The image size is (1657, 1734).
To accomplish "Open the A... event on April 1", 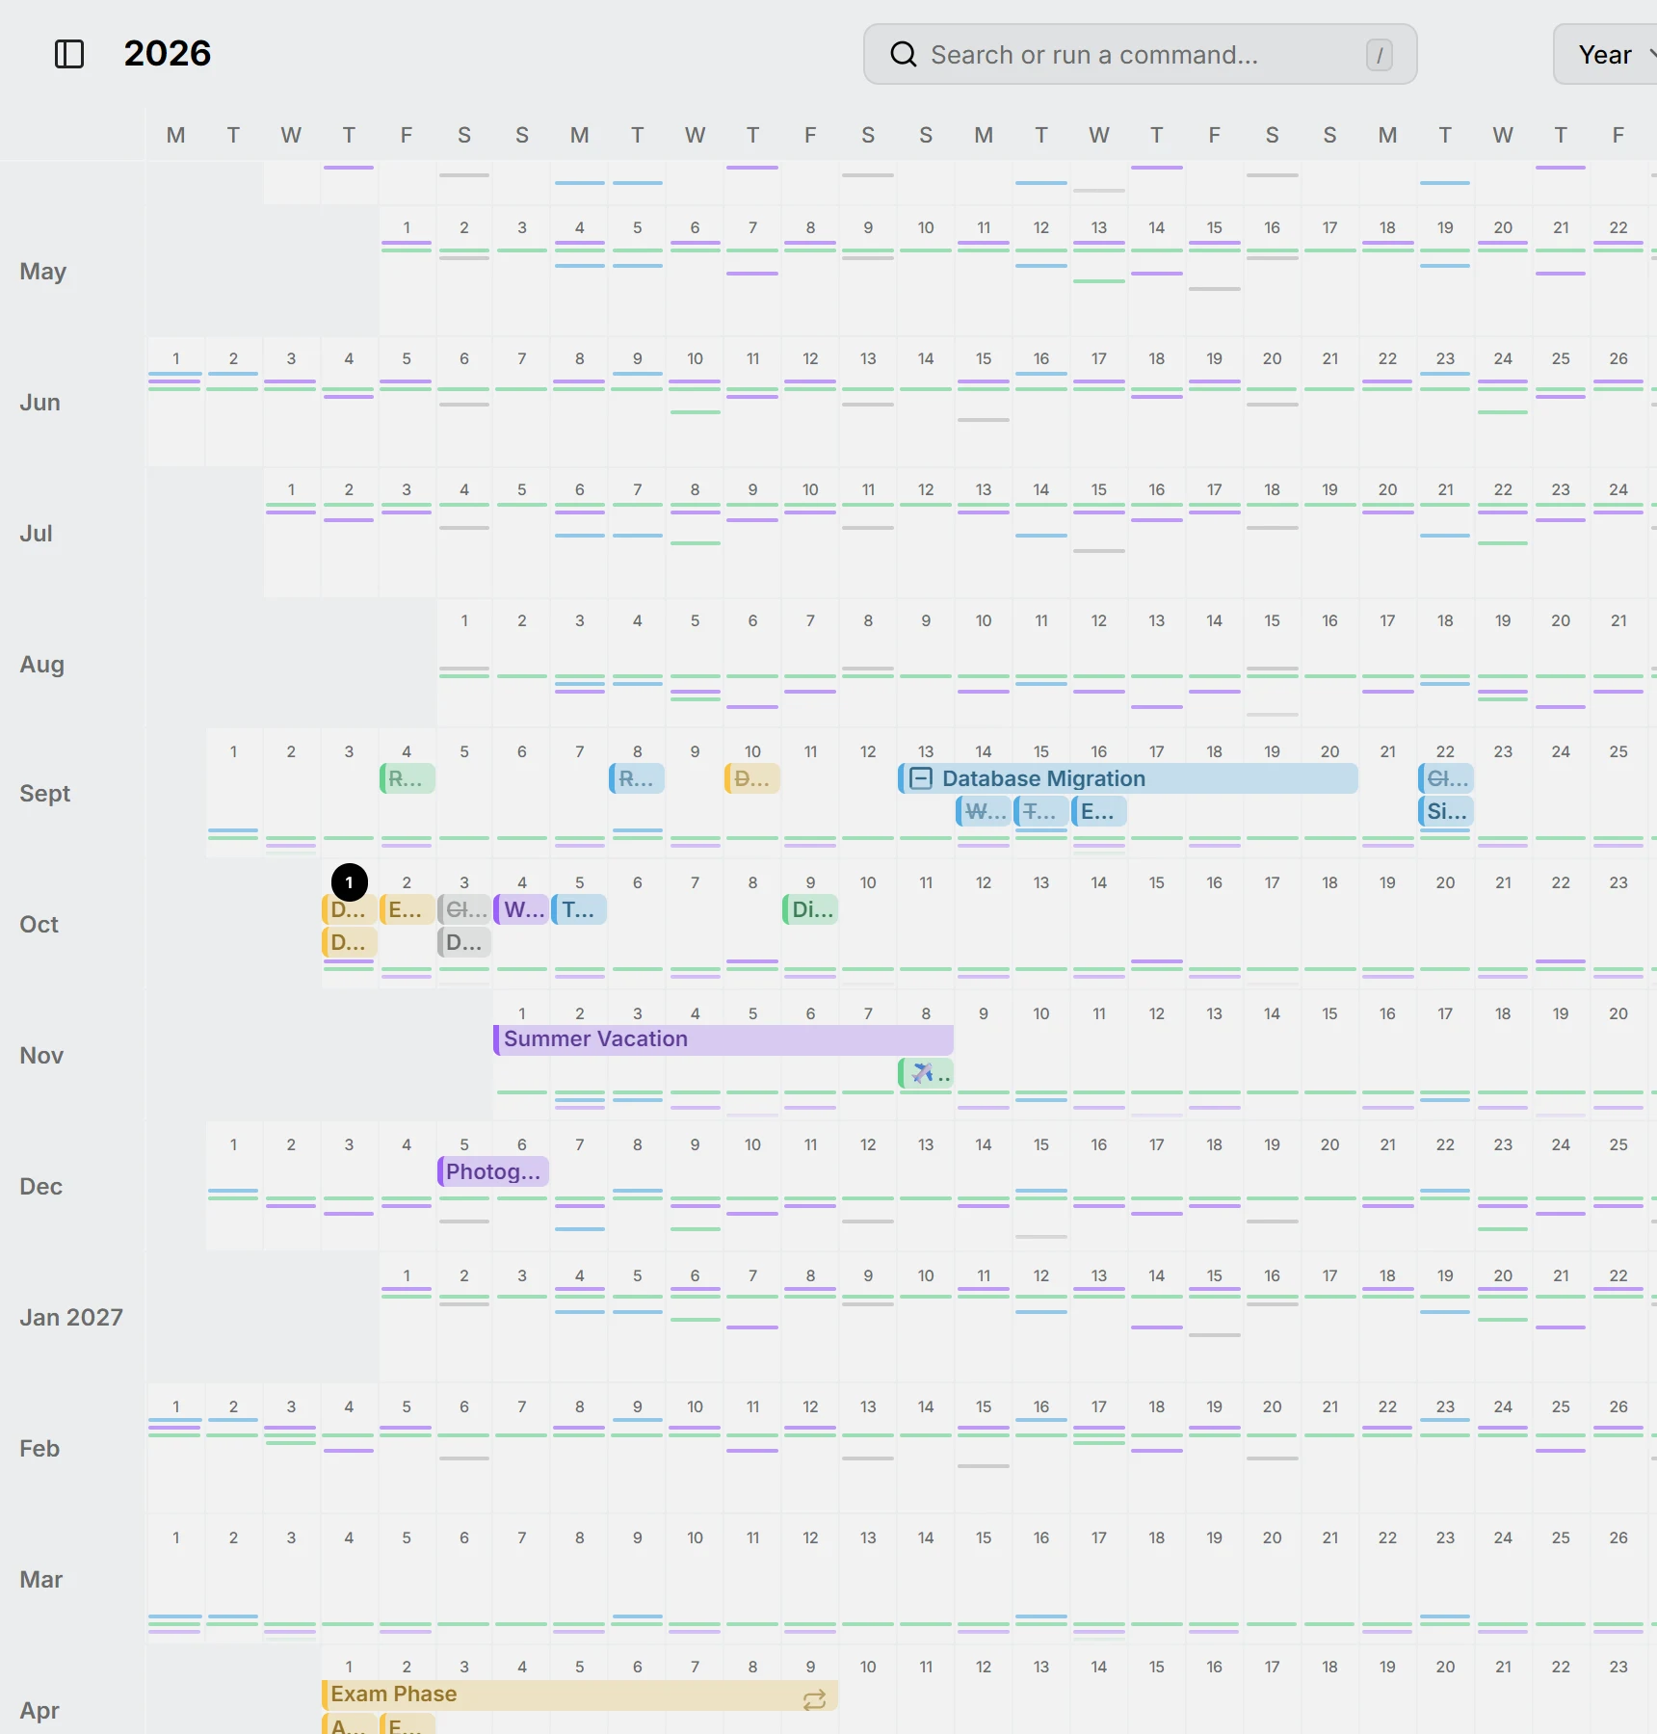I will (x=349, y=1724).
